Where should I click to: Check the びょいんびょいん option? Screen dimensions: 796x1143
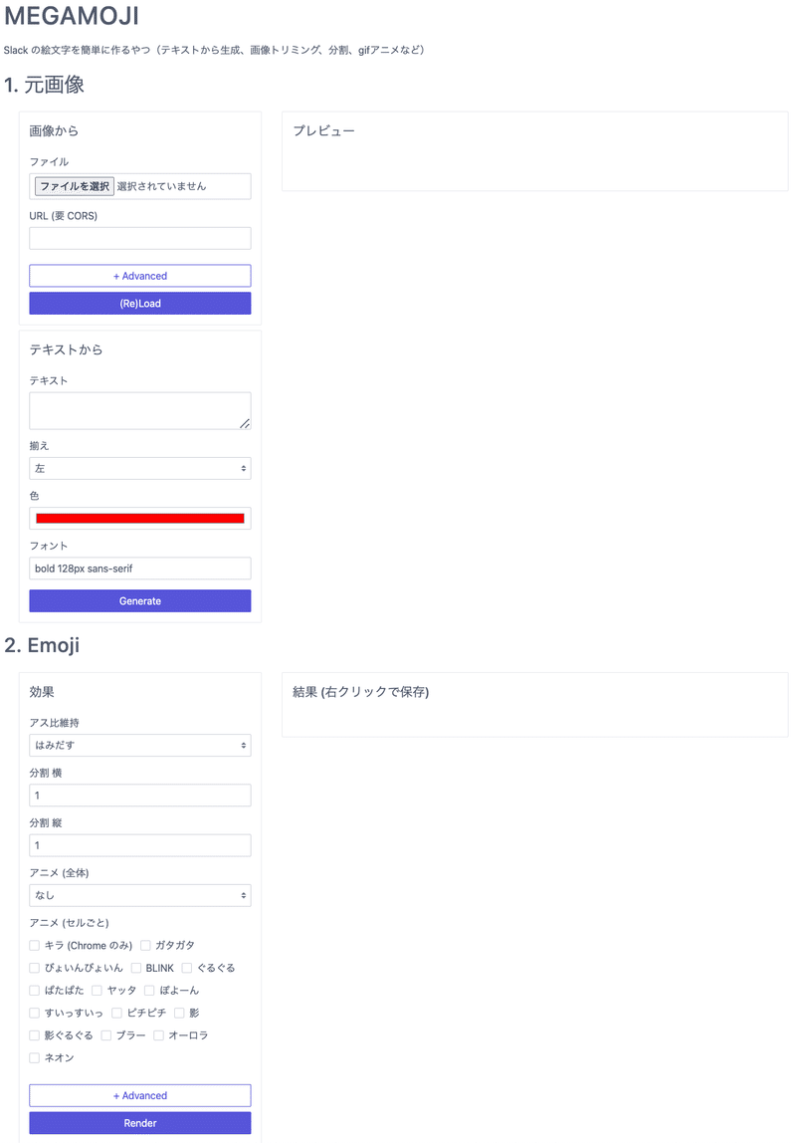coord(34,968)
